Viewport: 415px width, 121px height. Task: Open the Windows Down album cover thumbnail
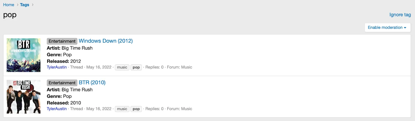click(24, 55)
